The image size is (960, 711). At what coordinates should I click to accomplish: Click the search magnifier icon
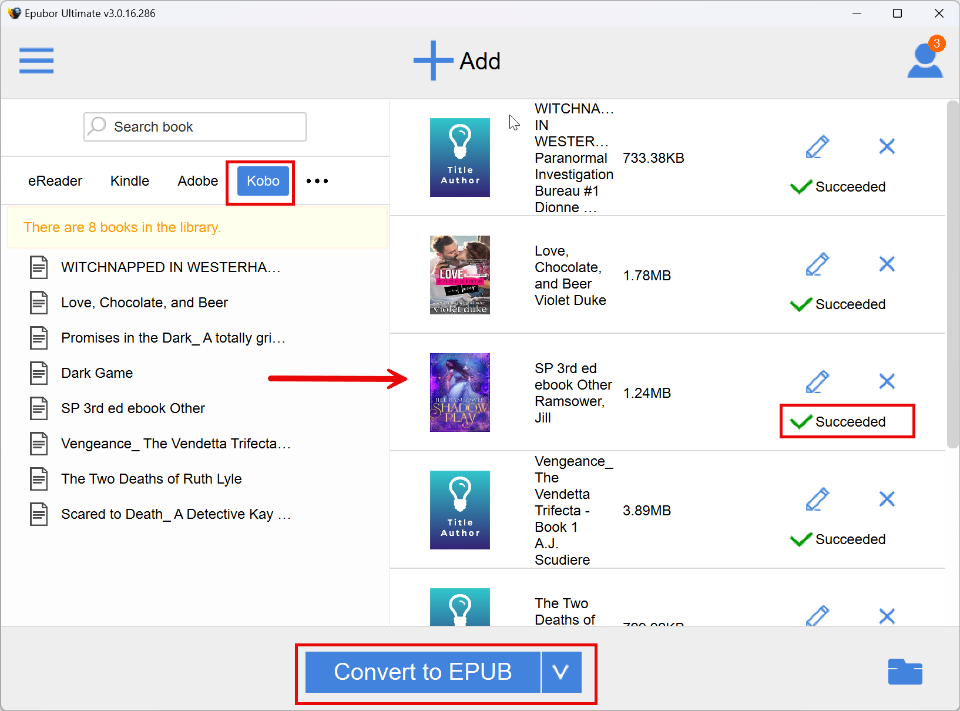tap(98, 126)
